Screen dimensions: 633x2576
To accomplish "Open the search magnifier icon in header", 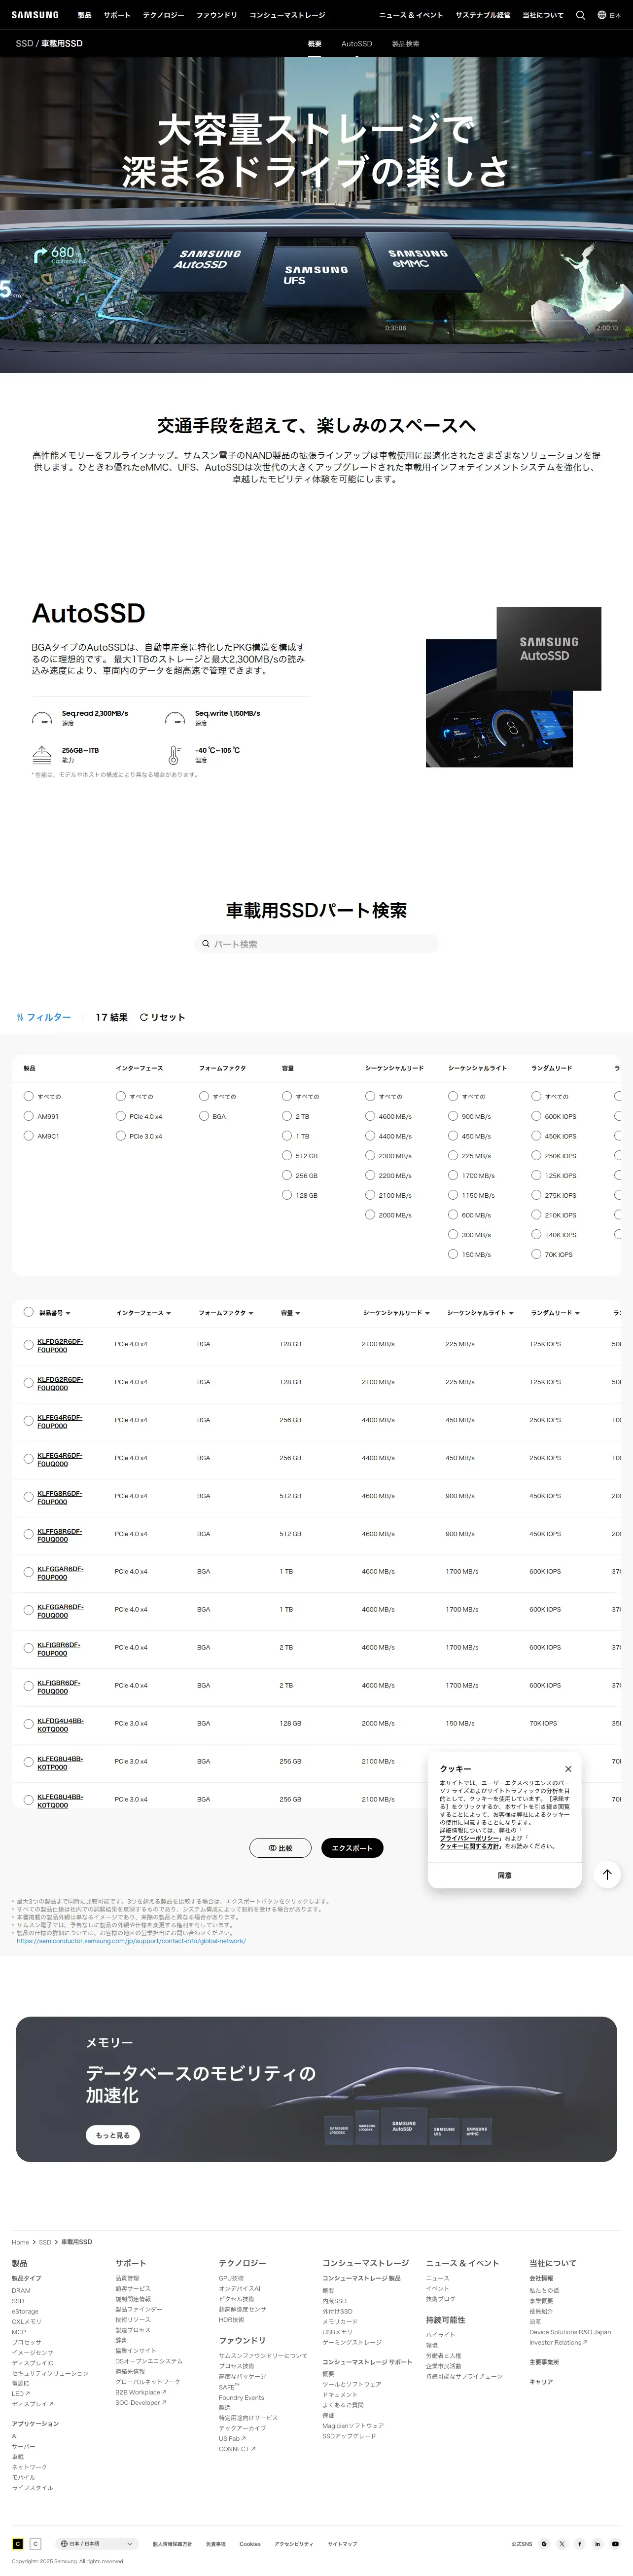I will [580, 15].
